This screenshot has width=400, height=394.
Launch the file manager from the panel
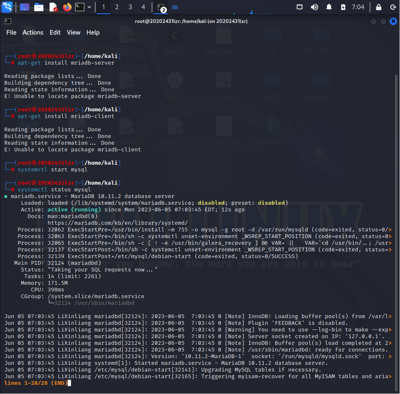pyautogui.click(x=39, y=7)
